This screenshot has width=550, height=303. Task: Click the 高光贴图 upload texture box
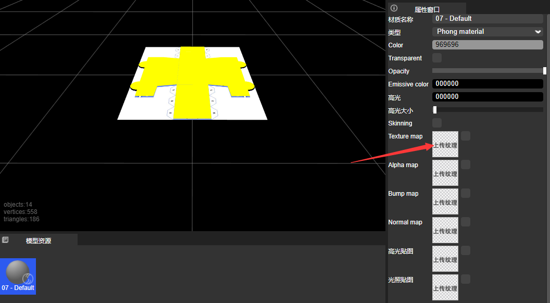[x=445, y=259]
